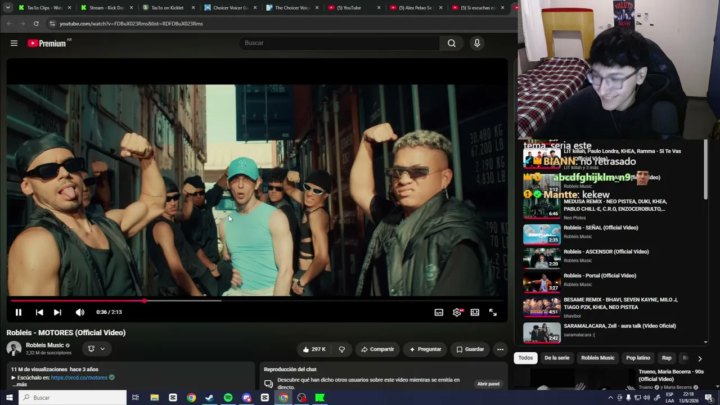This screenshot has height=405, width=720.
Task: Dislike the MOTORES video
Action: (341, 349)
